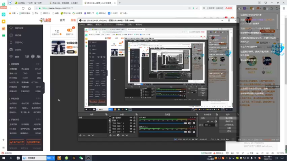Add a new source with the sources plus icon
The image size is (287, 161).
click(110, 135)
